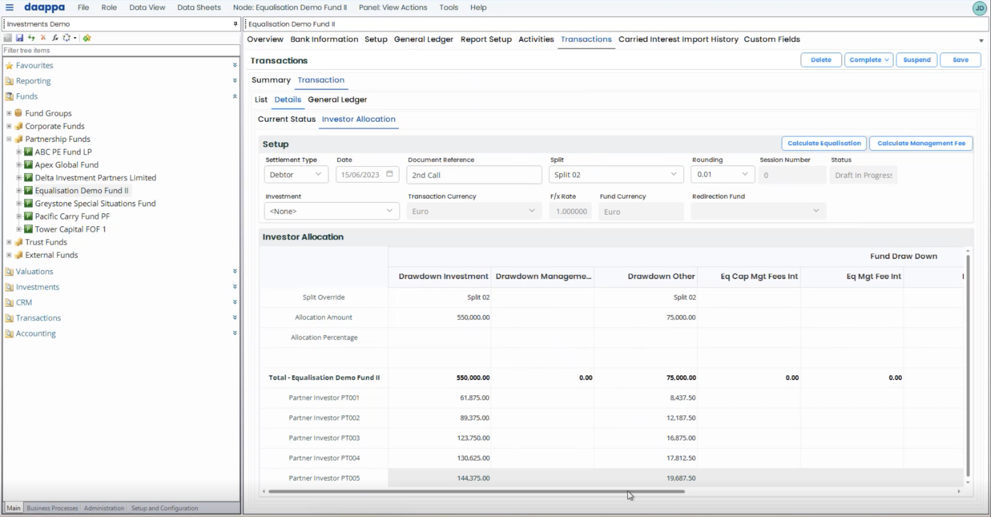Image resolution: width=991 pixels, height=517 pixels.
Task: Click the Reporting folder icon
Action: point(9,81)
